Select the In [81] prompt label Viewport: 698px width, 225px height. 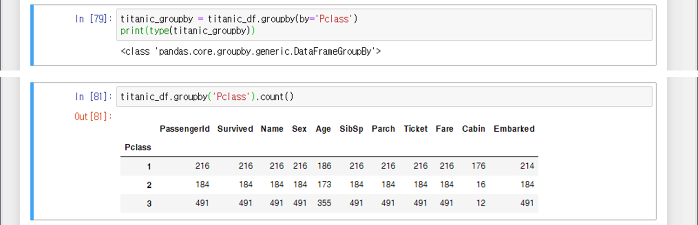(x=94, y=96)
